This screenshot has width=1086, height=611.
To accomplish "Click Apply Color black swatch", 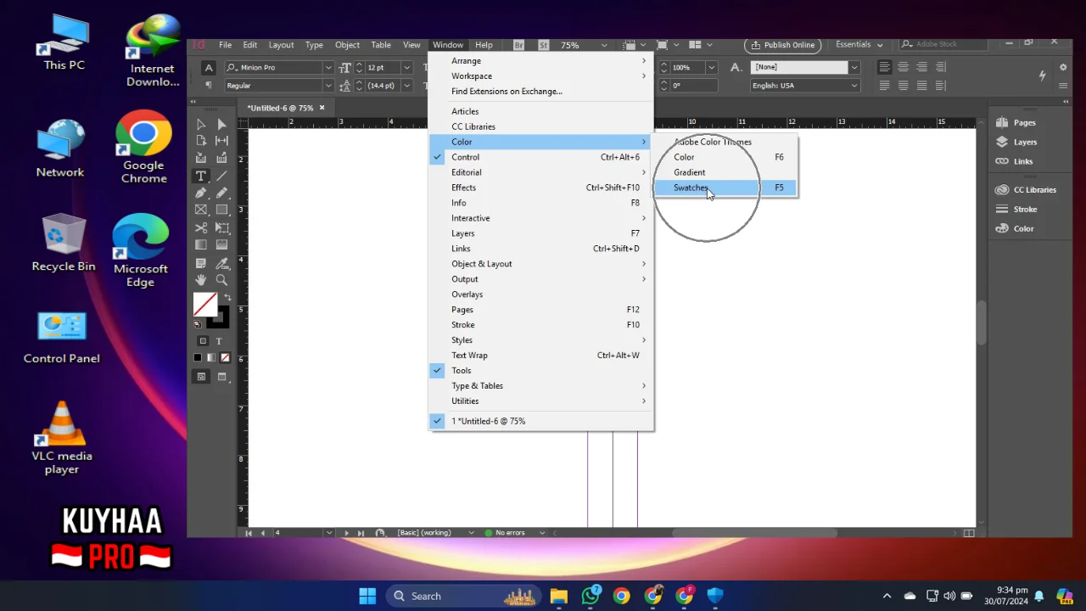I will tap(199, 358).
